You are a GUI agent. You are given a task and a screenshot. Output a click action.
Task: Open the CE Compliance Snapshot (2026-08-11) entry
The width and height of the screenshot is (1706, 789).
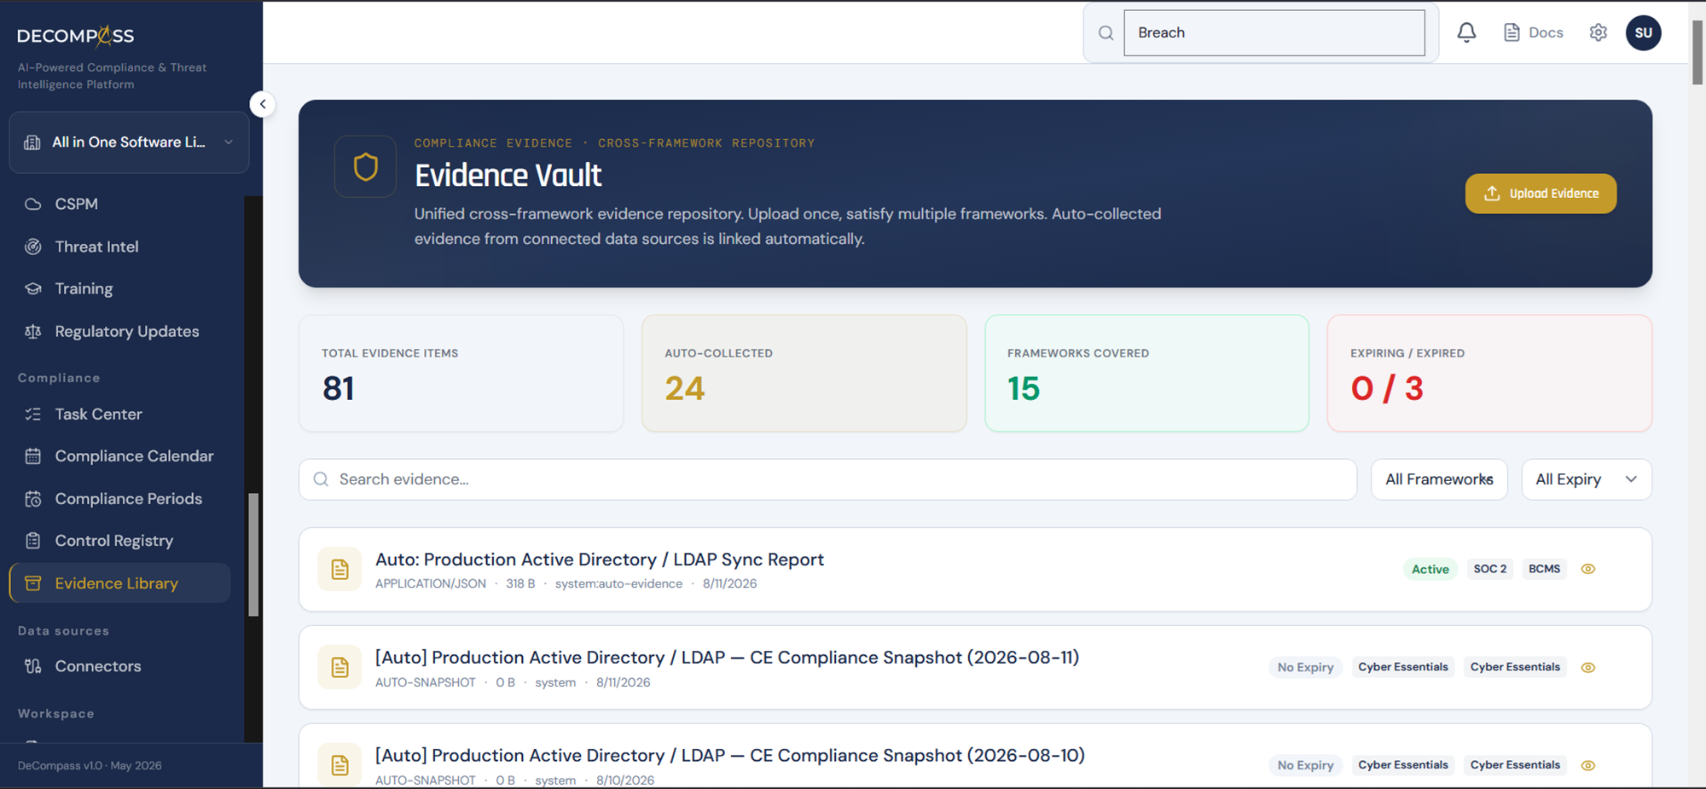727,658
